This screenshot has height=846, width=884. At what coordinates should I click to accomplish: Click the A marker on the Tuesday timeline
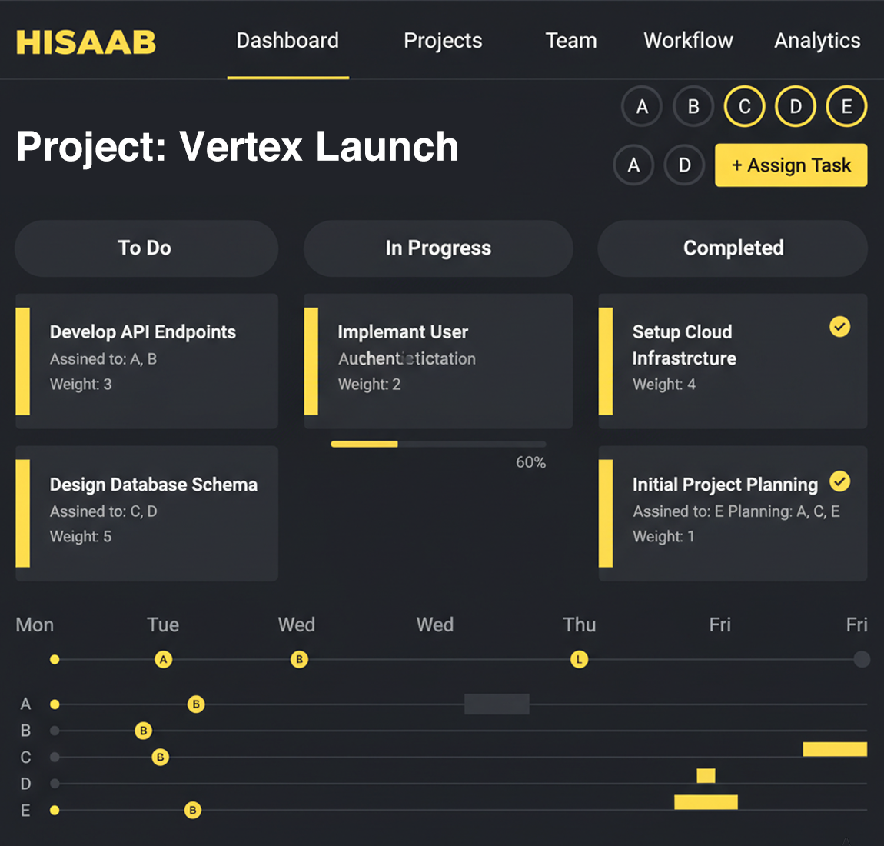163,659
